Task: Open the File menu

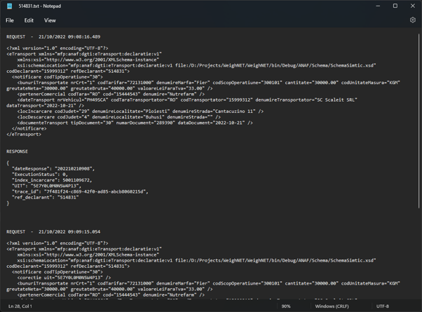Action: (x=10, y=20)
